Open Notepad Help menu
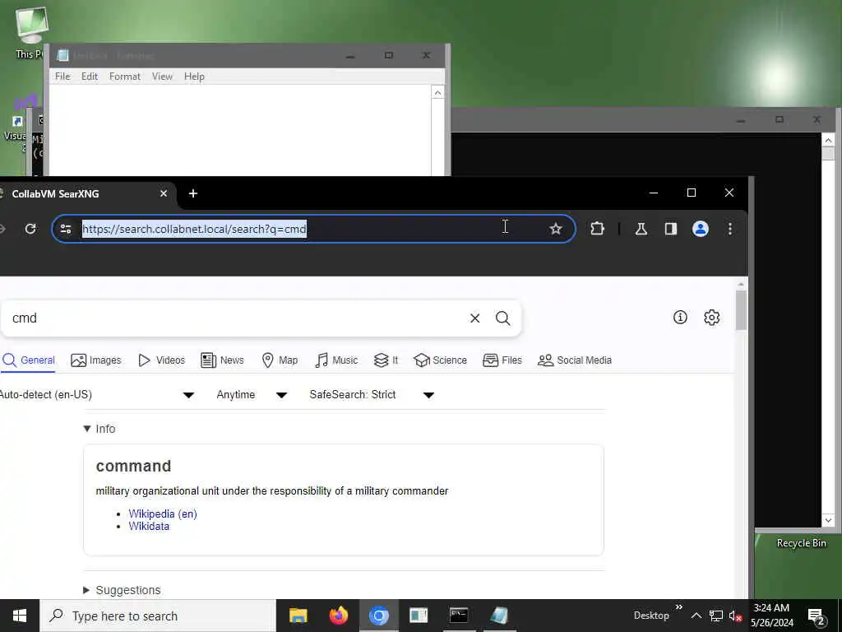The width and height of the screenshot is (842, 632). coord(194,77)
